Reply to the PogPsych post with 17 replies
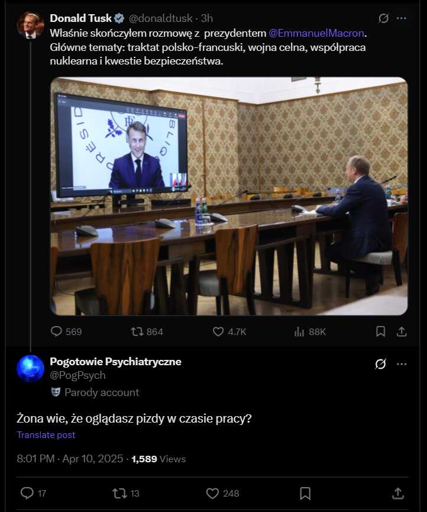Screen dimensions: 427x512 coord(33,493)
